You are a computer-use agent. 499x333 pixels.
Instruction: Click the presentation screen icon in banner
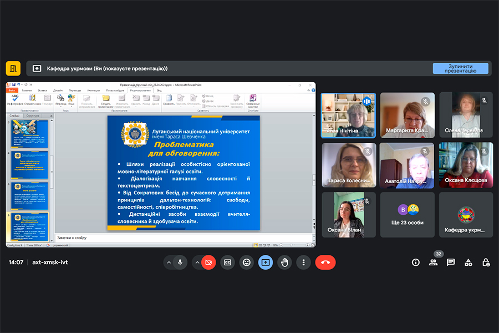tap(37, 68)
